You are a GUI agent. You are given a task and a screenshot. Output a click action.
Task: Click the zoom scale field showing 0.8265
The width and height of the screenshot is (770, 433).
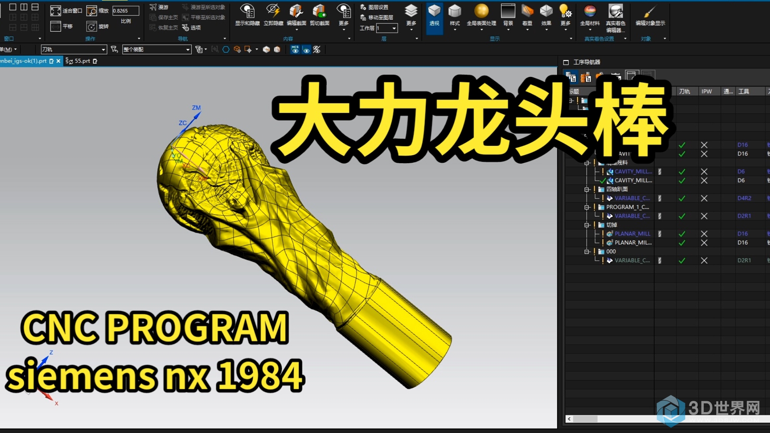(x=126, y=11)
